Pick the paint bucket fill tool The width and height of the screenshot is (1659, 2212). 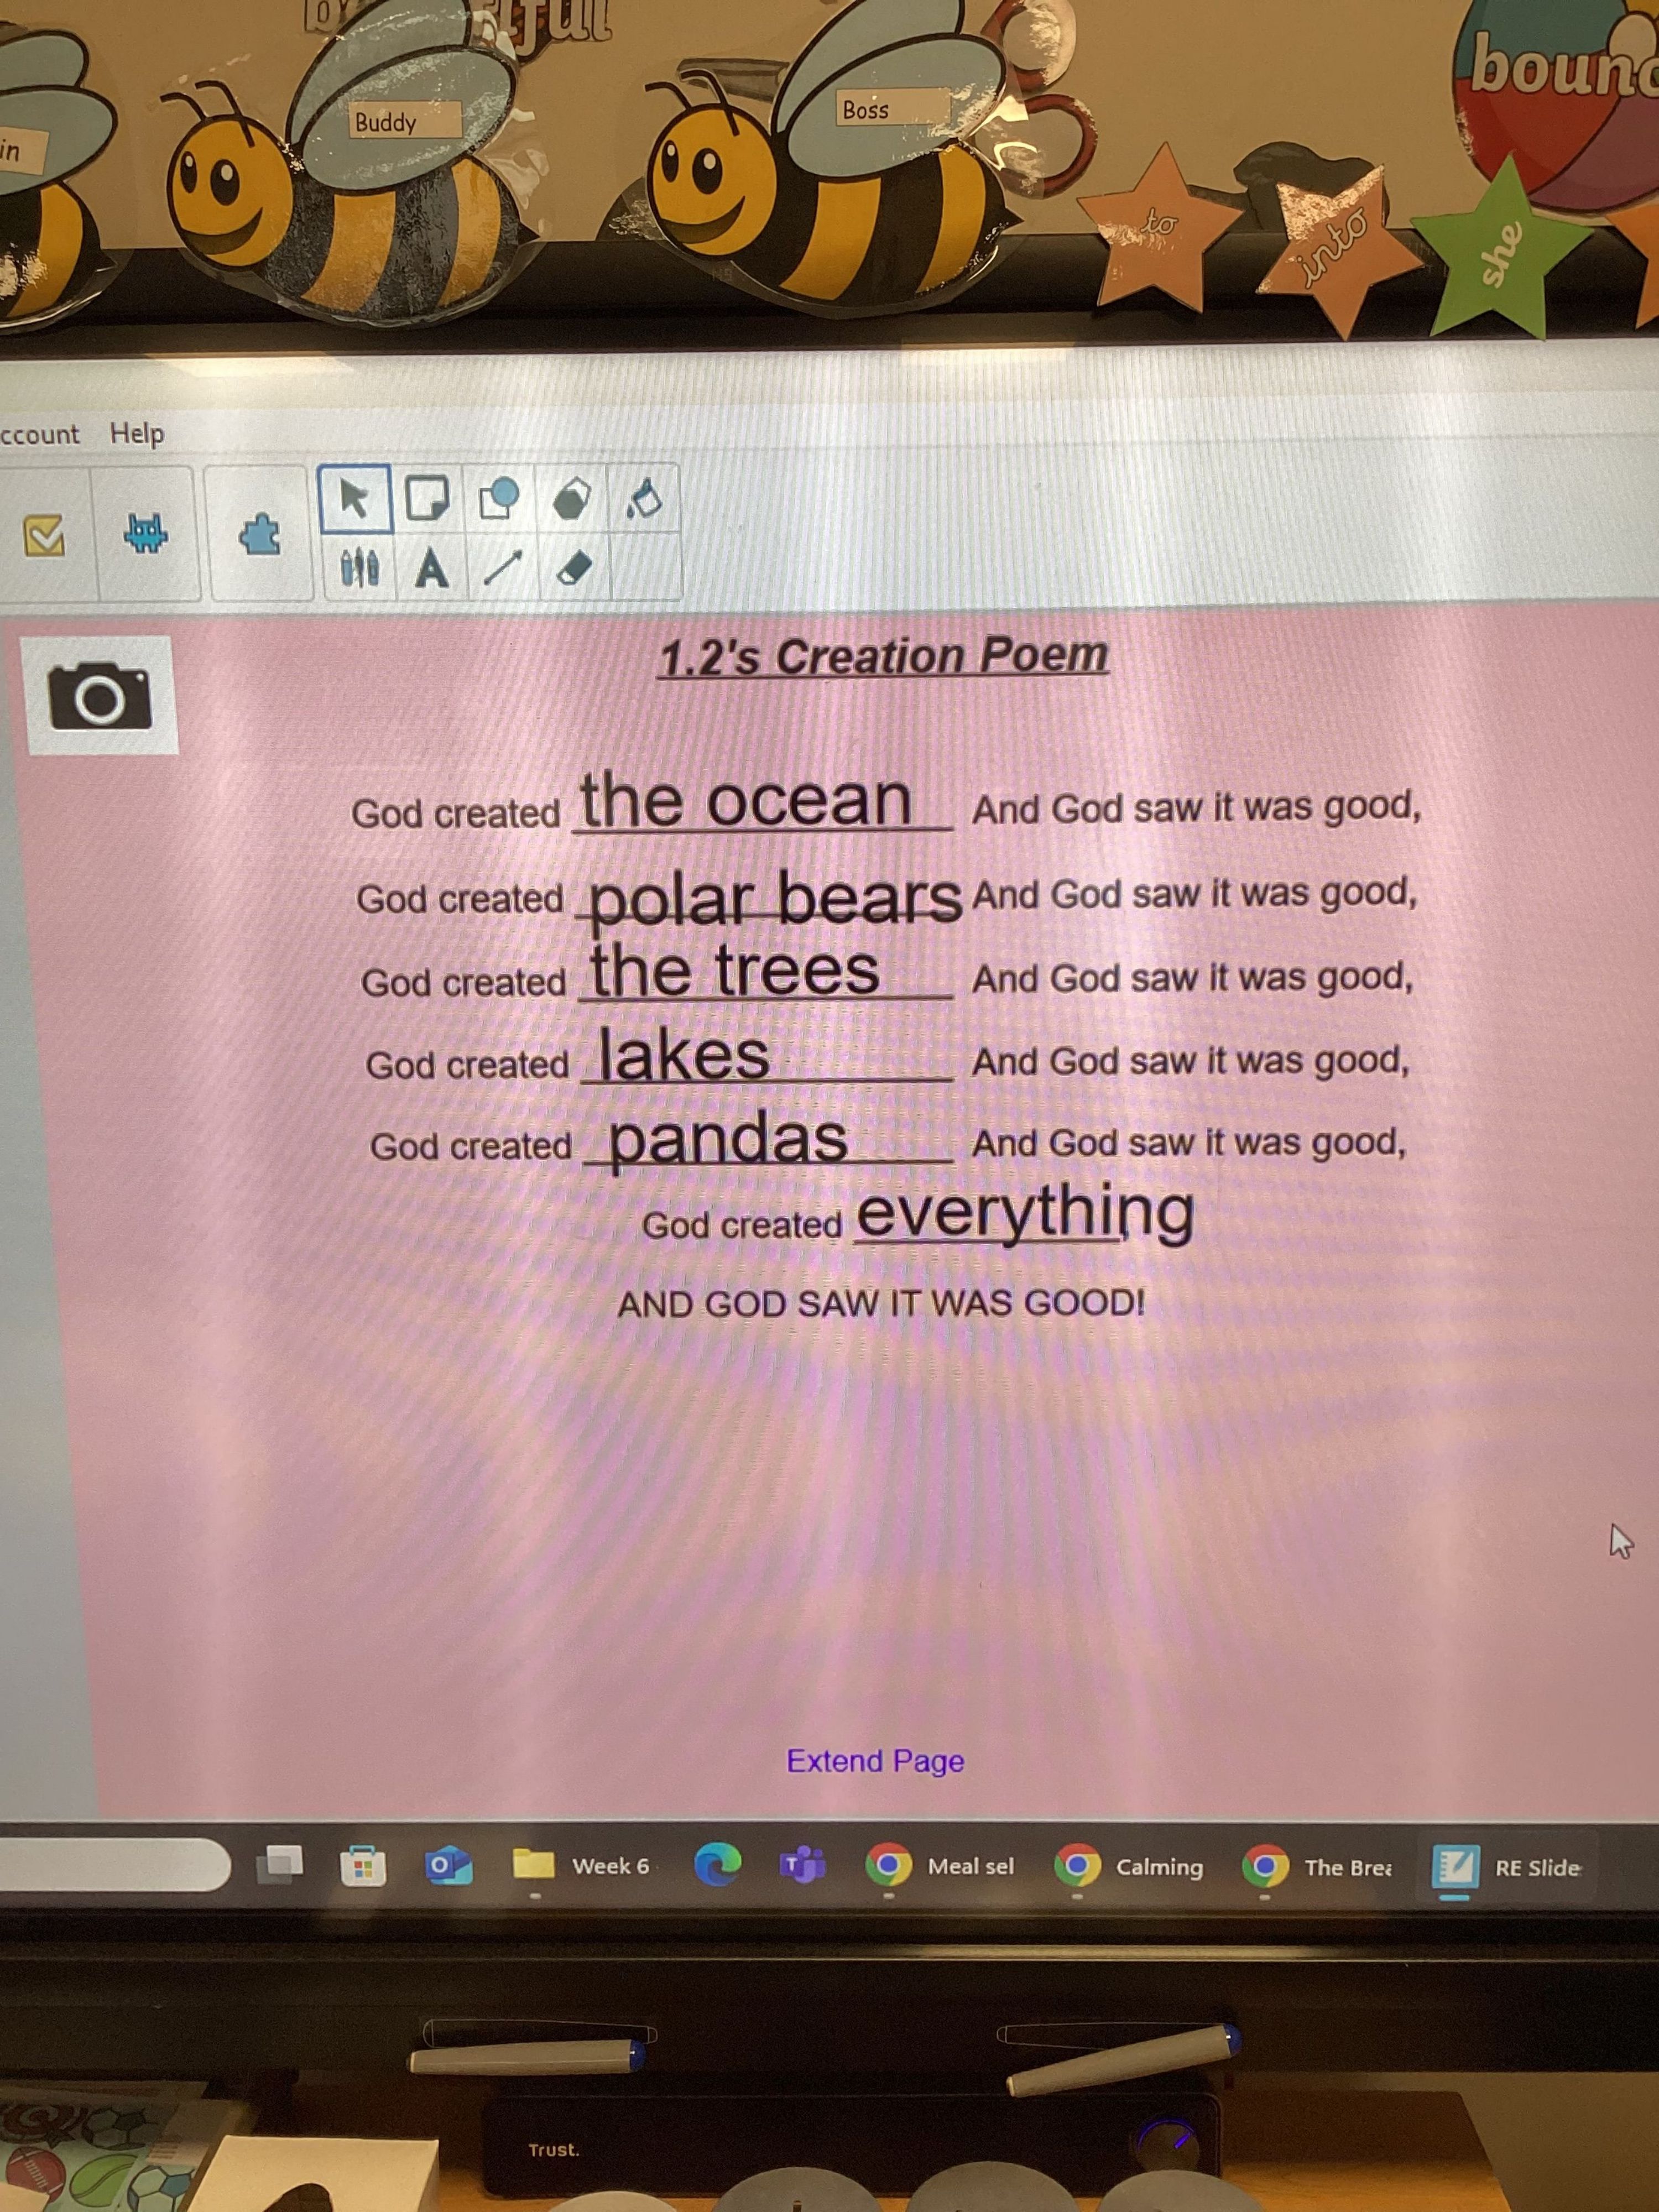tap(644, 497)
